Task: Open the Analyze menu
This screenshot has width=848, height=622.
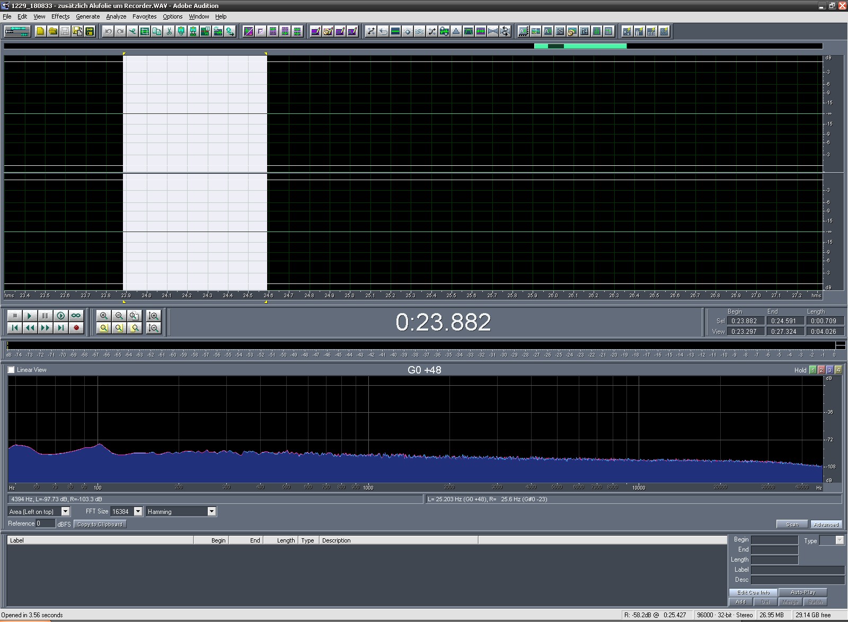Action: tap(116, 16)
